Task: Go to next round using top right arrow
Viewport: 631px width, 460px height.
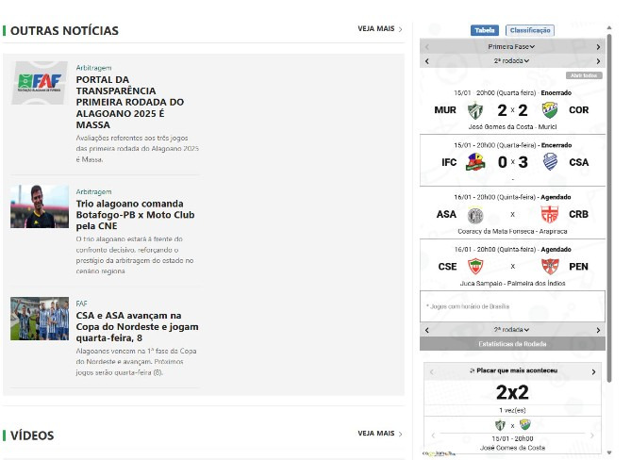Action: pyautogui.click(x=598, y=61)
